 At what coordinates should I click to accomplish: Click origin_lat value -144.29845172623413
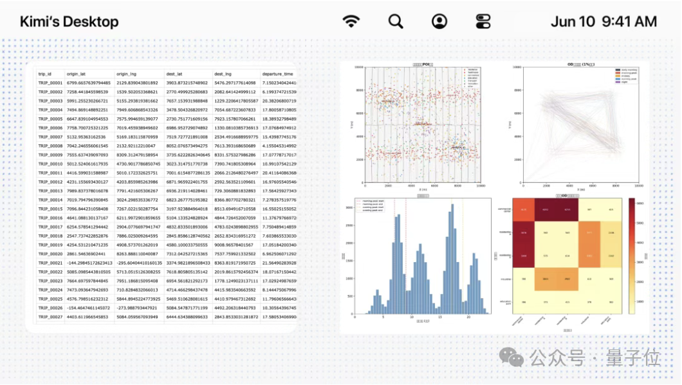click(89, 263)
